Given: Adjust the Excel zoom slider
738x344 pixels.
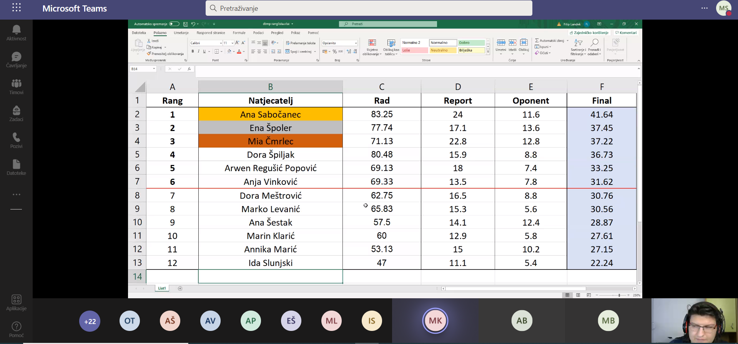Looking at the screenshot, I should point(619,295).
